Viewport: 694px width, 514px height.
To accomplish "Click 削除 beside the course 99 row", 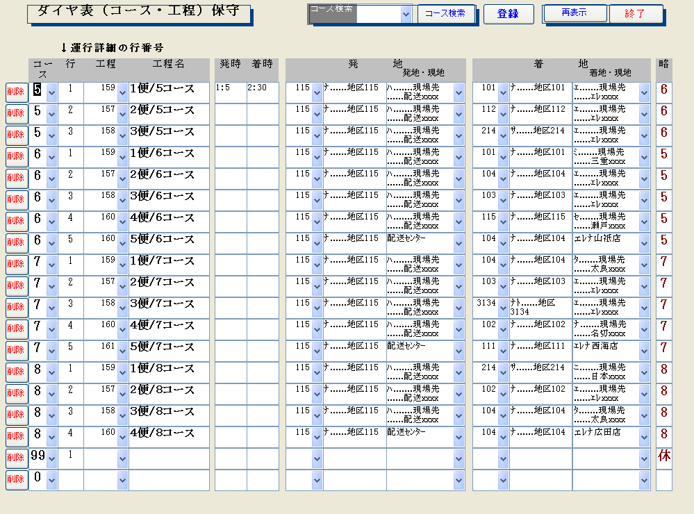I will coord(16,459).
